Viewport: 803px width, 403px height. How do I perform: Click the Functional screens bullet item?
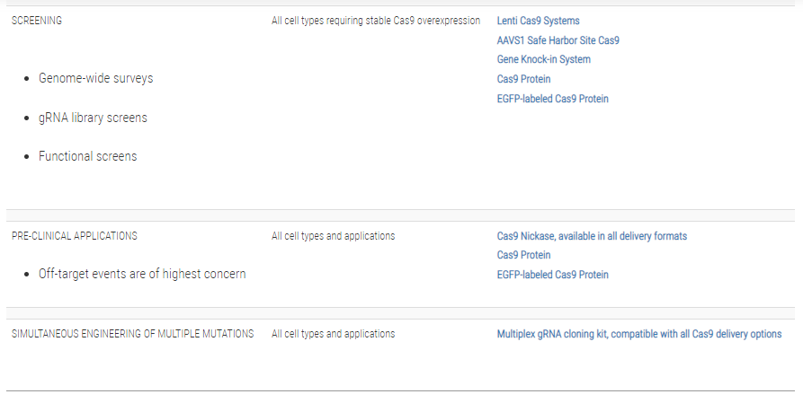point(87,156)
